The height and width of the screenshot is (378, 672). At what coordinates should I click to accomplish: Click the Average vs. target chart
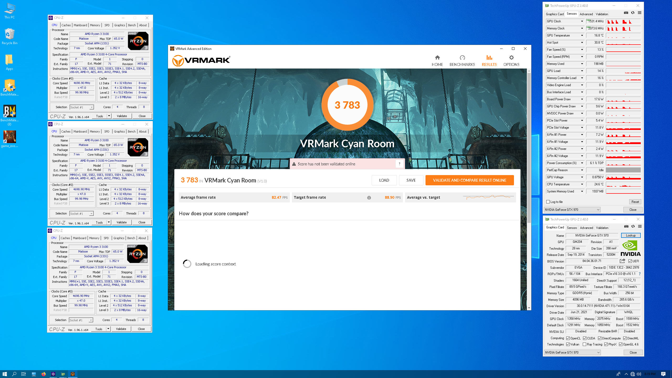point(488,197)
